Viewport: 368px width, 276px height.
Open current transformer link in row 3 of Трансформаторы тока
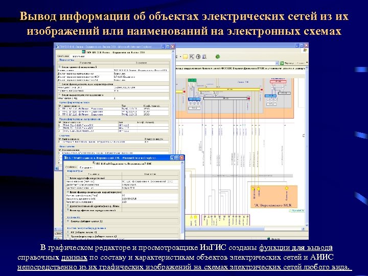click(x=82, y=114)
